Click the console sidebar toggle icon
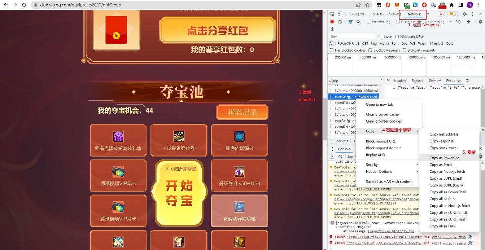Viewport: 485px width, 250px height. [x=332, y=157]
